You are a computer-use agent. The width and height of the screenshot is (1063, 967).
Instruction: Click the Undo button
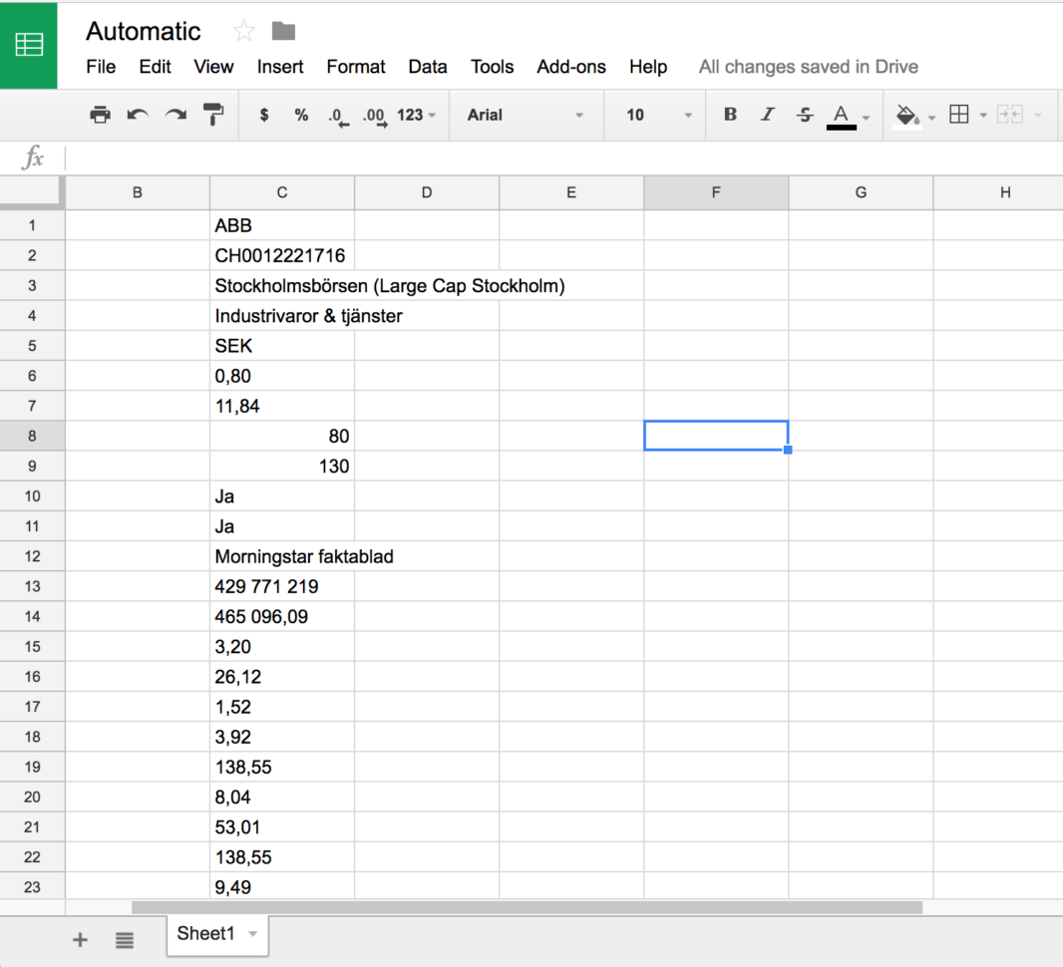[138, 115]
